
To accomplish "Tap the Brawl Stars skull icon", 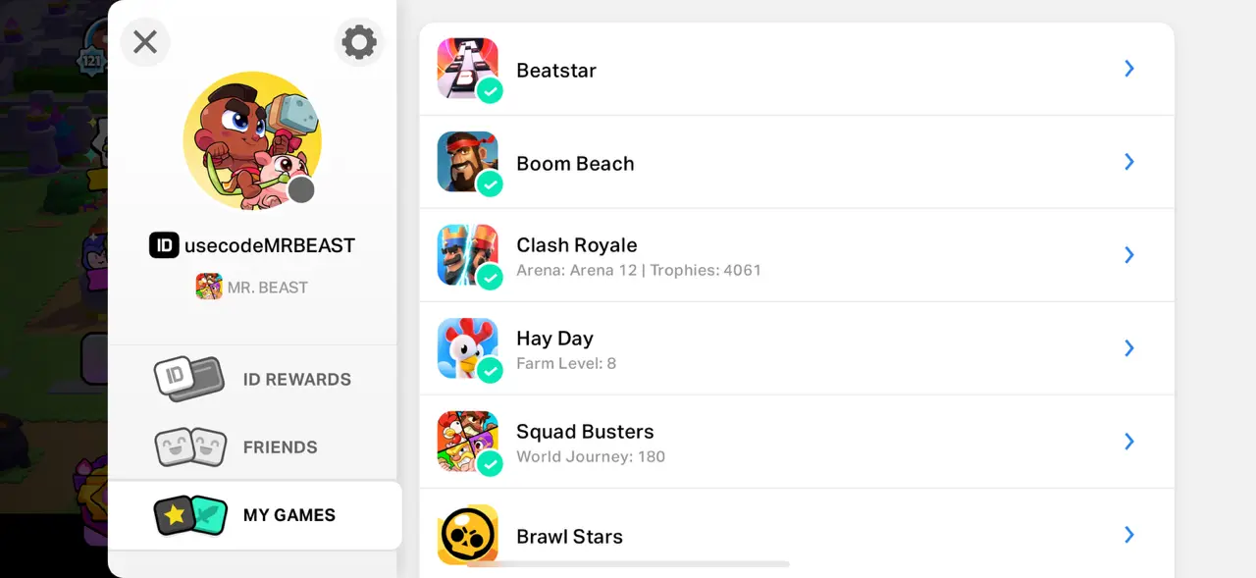I will (x=467, y=534).
